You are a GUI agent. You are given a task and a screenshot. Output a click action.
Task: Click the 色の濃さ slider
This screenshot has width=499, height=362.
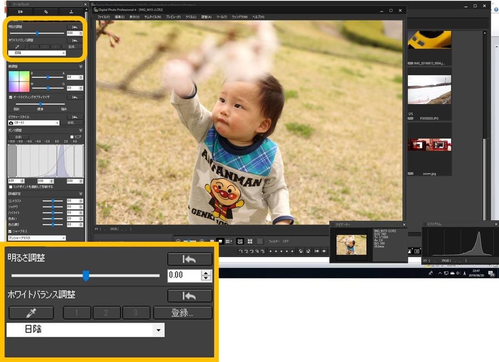53,224
